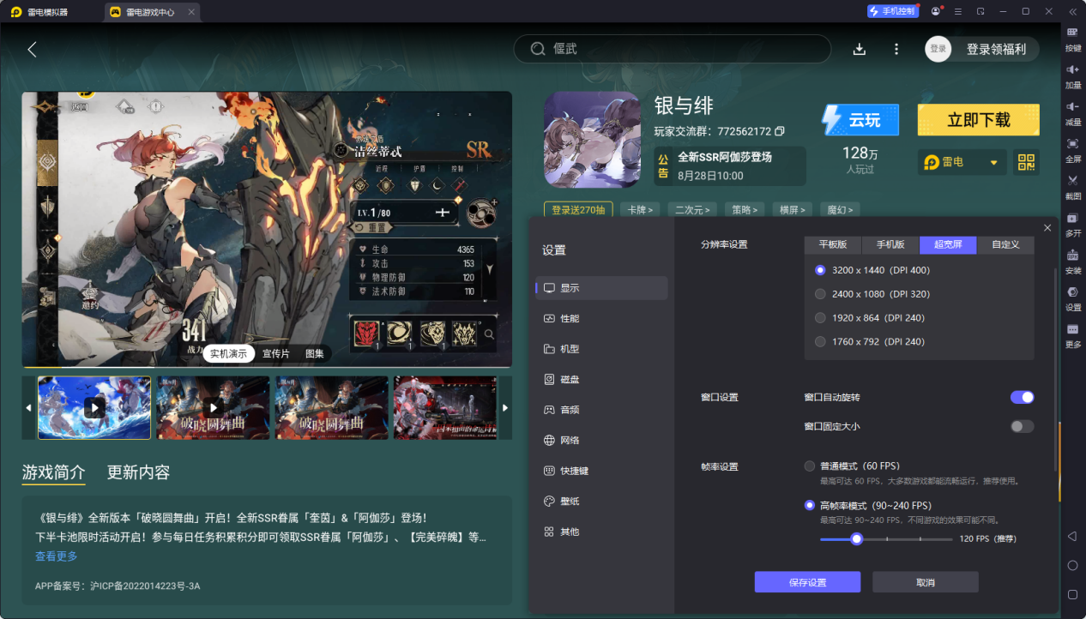Click 安装 APK install icon
The width and height of the screenshot is (1086, 619).
point(1073,261)
